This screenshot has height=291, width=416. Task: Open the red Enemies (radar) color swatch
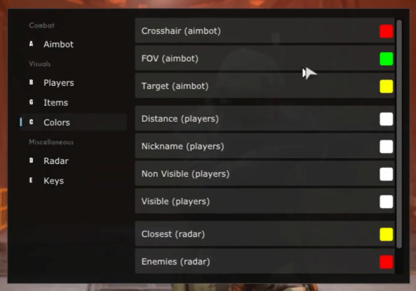[386, 262]
